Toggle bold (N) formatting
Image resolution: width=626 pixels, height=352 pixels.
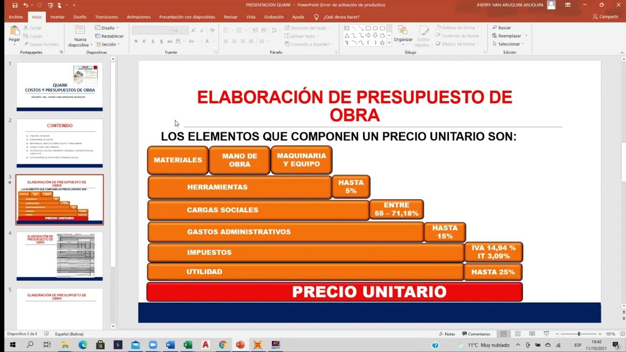tap(136, 42)
